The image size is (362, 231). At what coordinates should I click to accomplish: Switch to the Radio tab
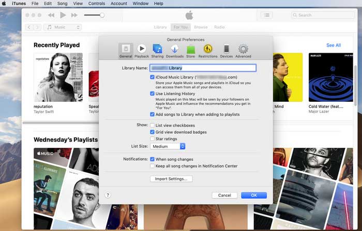219,27
